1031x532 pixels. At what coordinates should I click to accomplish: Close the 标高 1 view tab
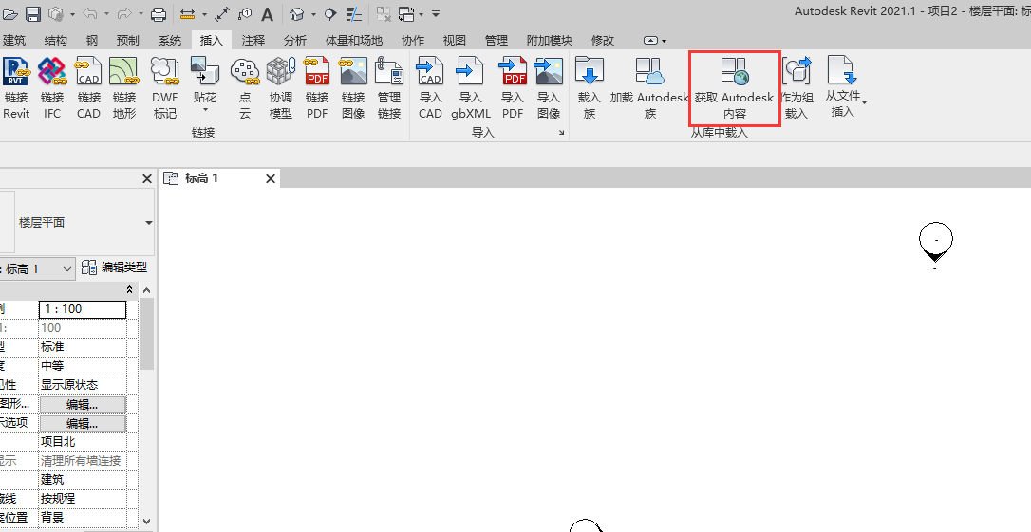point(271,178)
